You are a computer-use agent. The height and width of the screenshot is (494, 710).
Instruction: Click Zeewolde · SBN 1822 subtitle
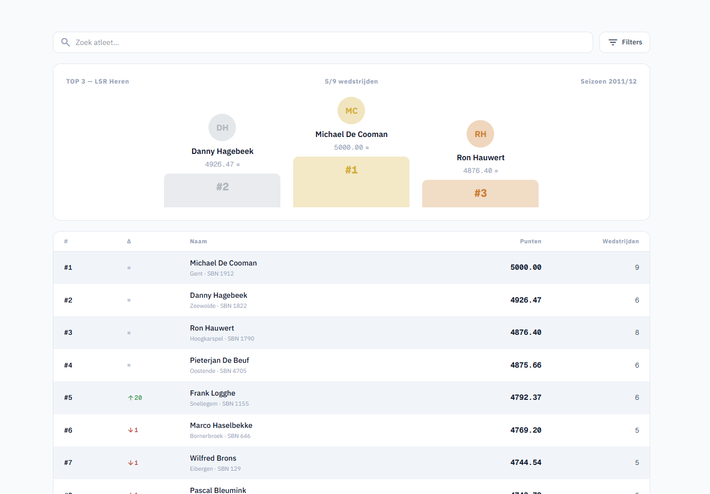click(219, 306)
